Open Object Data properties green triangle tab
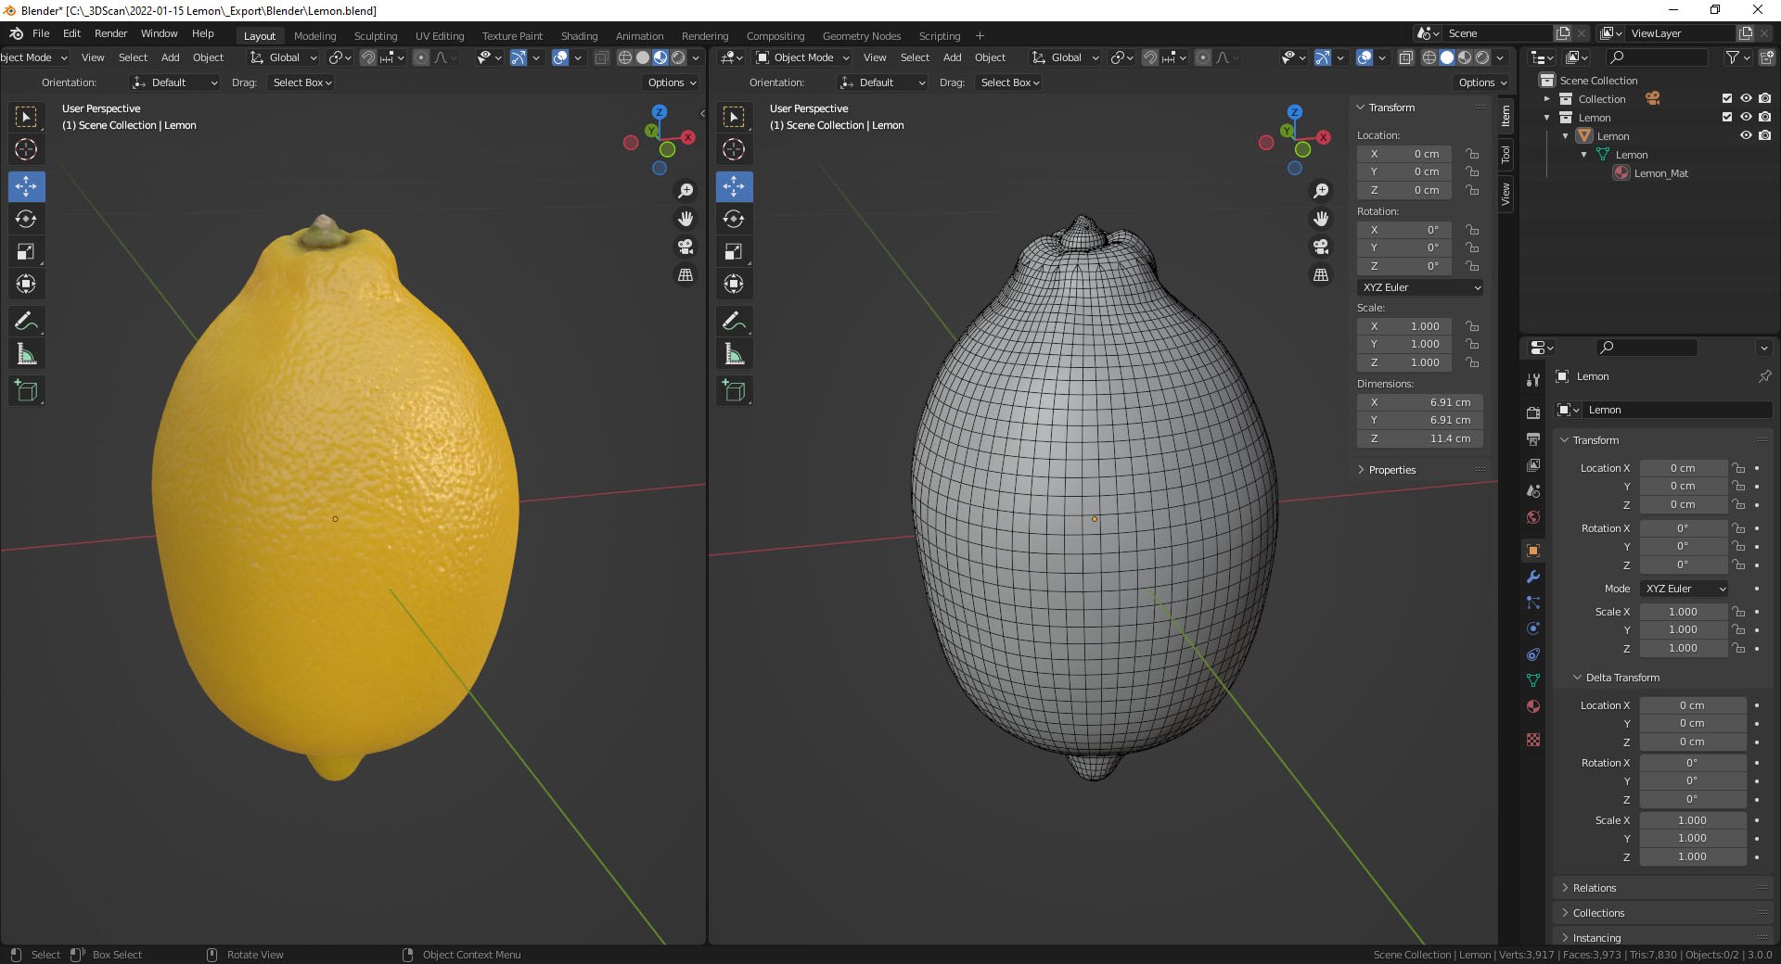Viewport: 1781px width, 964px height. point(1533,680)
